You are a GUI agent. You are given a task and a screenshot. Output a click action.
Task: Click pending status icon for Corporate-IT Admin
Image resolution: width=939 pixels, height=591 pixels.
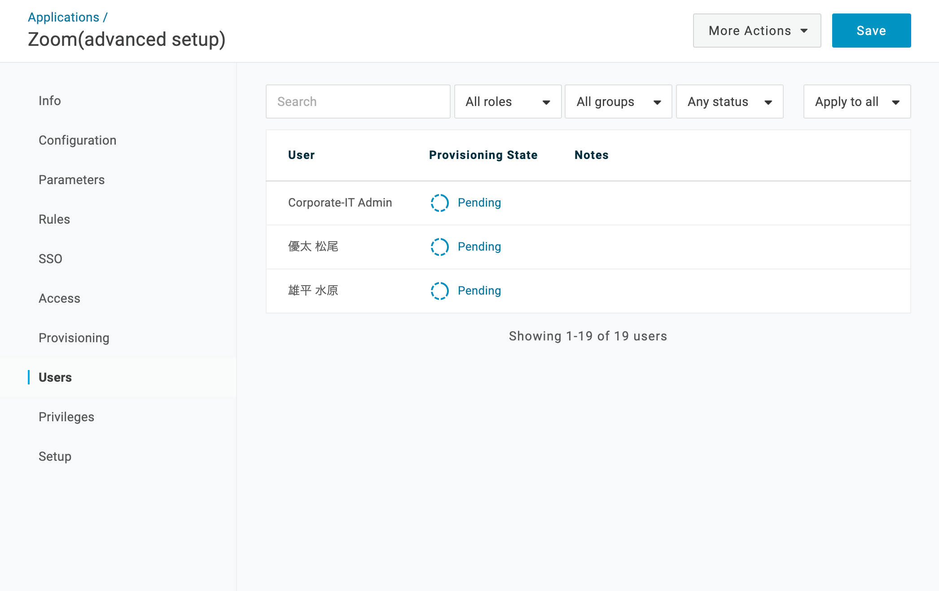click(x=439, y=203)
